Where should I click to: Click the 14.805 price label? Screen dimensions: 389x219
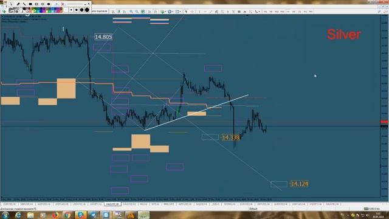(x=103, y=37)
